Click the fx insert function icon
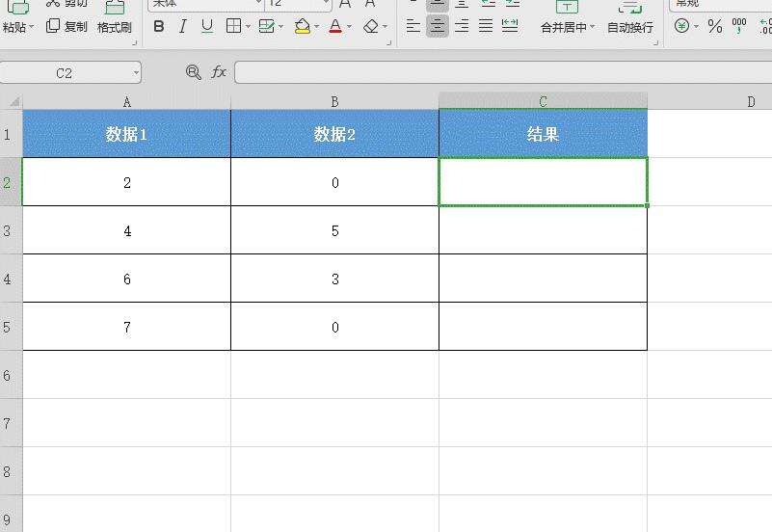The height and width of the screenshot is (532, 772). pyautogui.click(x=218, y=73)
